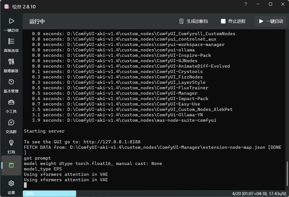Image resolution: width=289 pixels, height=197 pixels.
Task: Click the 'model_type EPS' log line
Action: point(43,169)
